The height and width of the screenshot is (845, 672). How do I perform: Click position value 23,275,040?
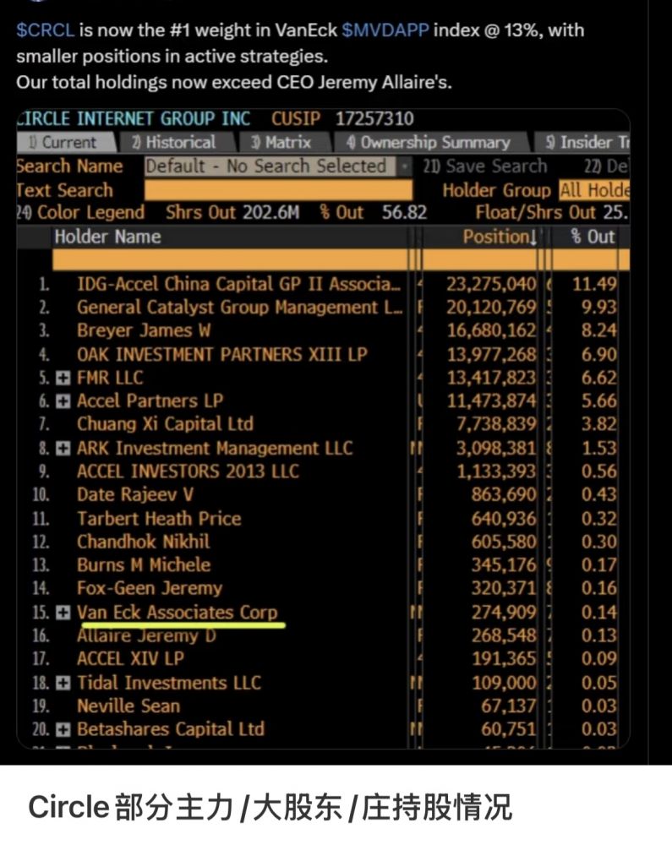coord(491,284)
